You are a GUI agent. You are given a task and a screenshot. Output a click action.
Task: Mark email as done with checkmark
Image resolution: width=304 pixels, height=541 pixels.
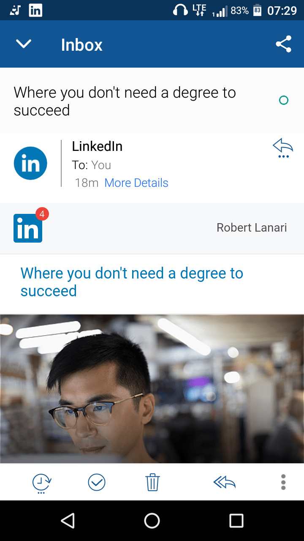click(x=97, y=482)
